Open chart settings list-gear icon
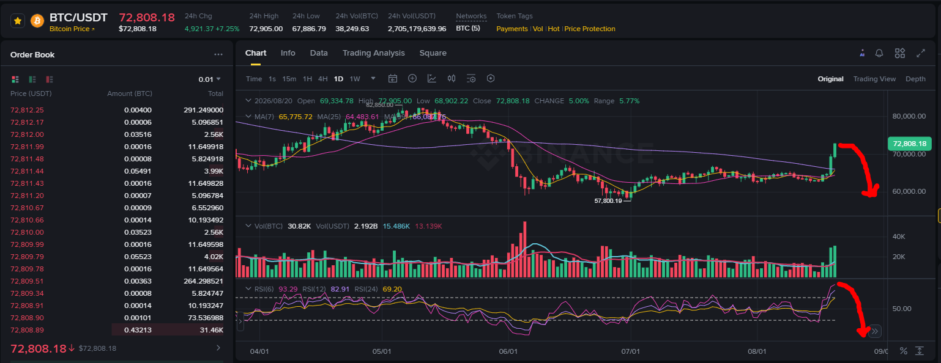Screen dimensions: 941x363 [471, 78]
